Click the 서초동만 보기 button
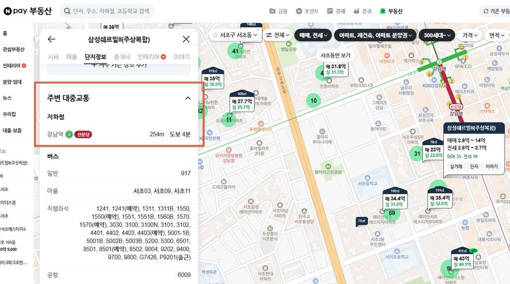This screenshot has height=284, width=510. pyautogui.click(x=335, y=55)
